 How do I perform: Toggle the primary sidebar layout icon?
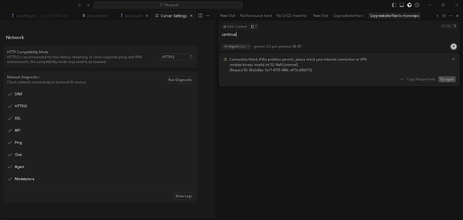[394, 5]
